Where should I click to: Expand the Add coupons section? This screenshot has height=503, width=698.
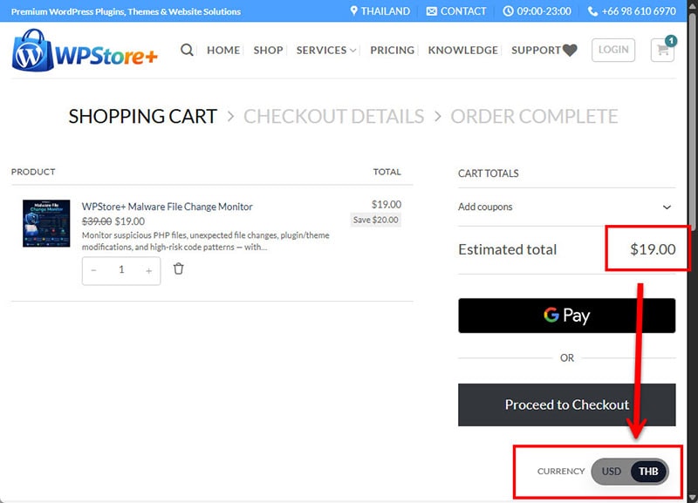point(566,207)
